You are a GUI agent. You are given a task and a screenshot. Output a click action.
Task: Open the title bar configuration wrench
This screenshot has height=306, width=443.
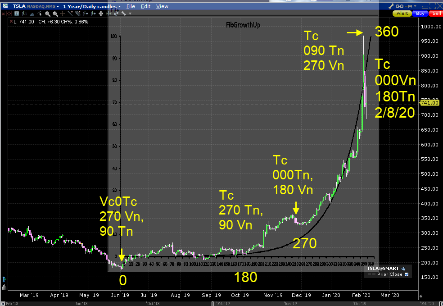(391, 6)
